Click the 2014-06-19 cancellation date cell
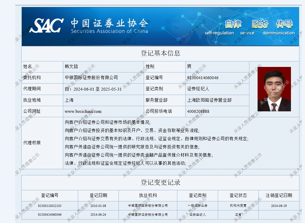 tap(279, 205)
